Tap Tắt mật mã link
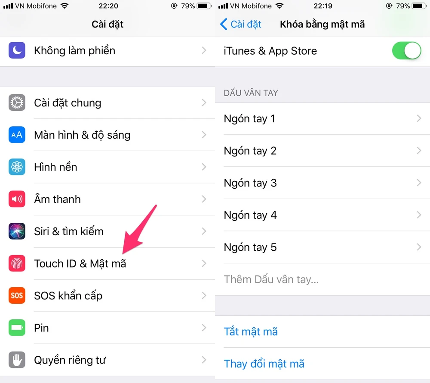This screenshot has height=383, width=430. (x=251, y=332)
